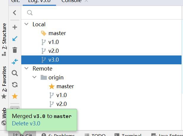The height and width of the screenshot is (136, 183).
Task: Select remote origin v2.0 branch
Action: coord(61,104)
